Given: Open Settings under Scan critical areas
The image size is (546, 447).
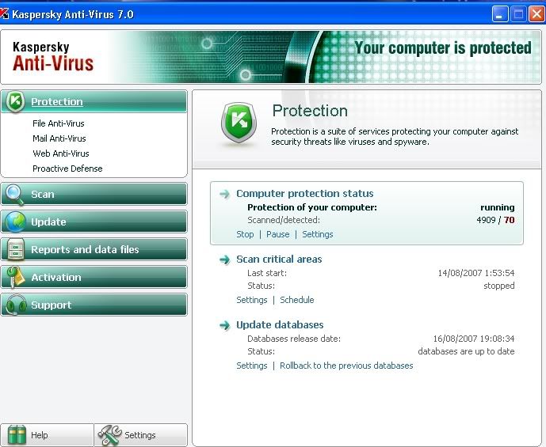Looking at the screenshot, I should (252, 300).
